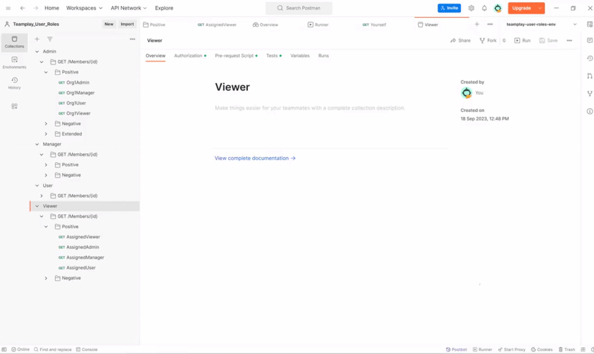Click the Search Postman field
This screenshot has height=354, width=594.
(299, 8)
